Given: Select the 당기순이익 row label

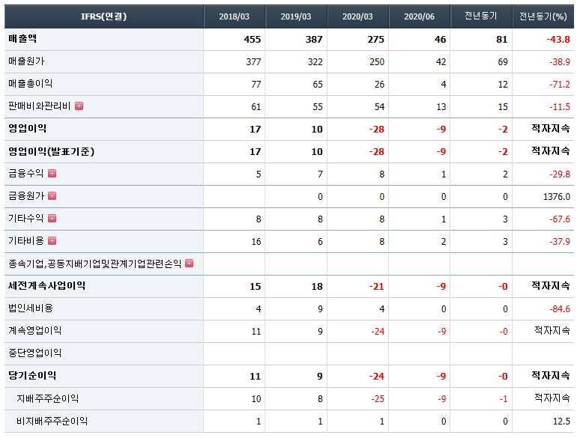Looking at the screenshot, I should tap(32, 376).
